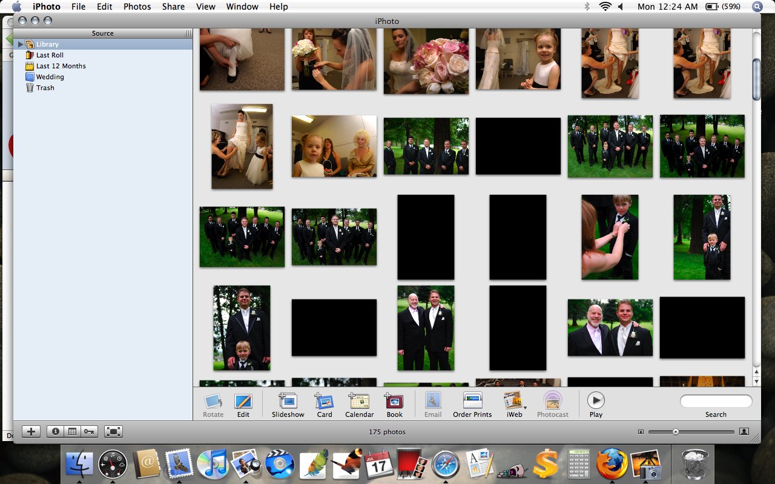Screen dimensions: 775x484
Task: Click the smallest thumbnail size icon
Action: point(641,432)
